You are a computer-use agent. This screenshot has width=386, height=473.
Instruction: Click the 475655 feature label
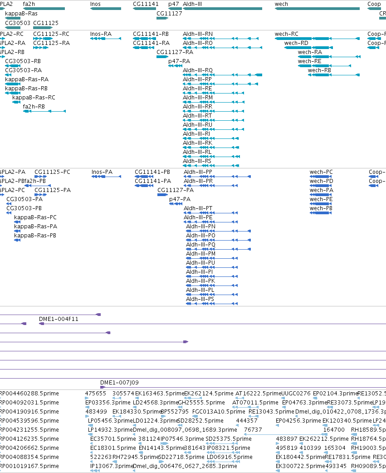coord(96,394)
